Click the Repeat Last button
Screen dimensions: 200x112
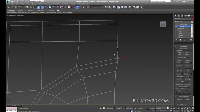[183, 49]
